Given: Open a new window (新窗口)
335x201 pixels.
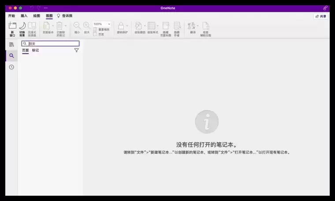Looking at the screenshot, I should (x=12, y=29).
